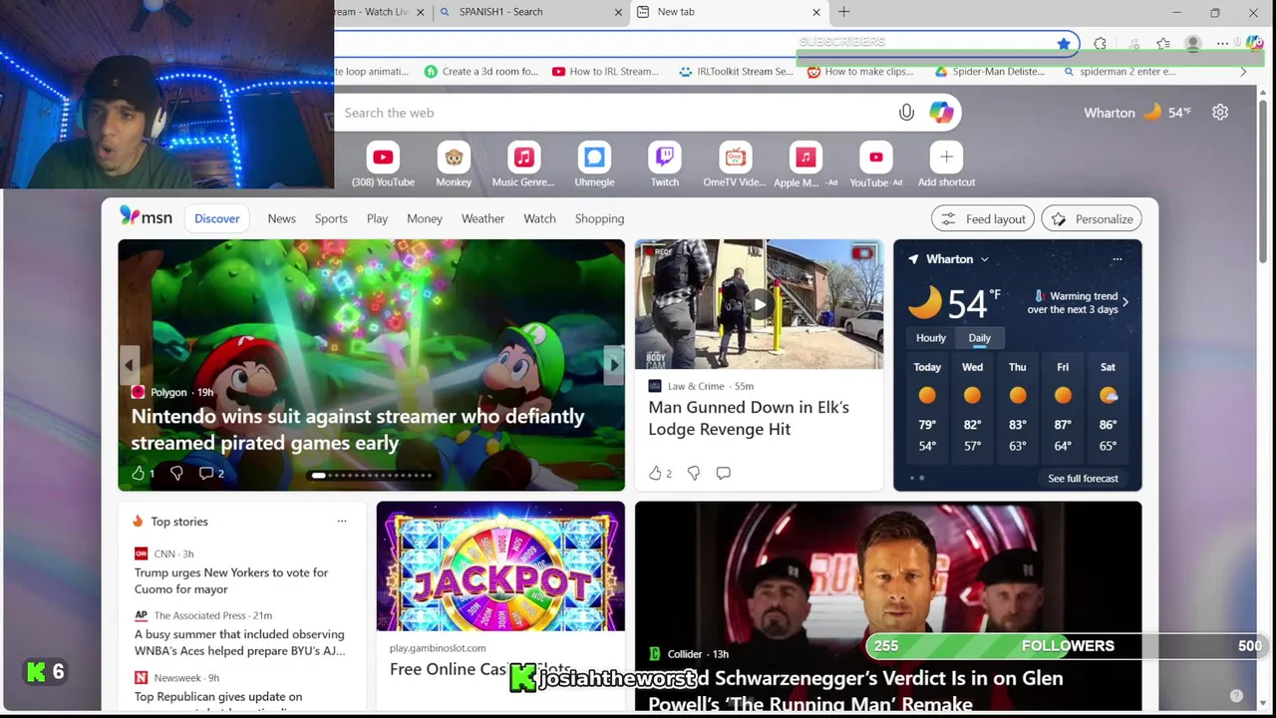Open Man Gunned Down headline
Viewport: 1276px width, 718px height.
749,418
